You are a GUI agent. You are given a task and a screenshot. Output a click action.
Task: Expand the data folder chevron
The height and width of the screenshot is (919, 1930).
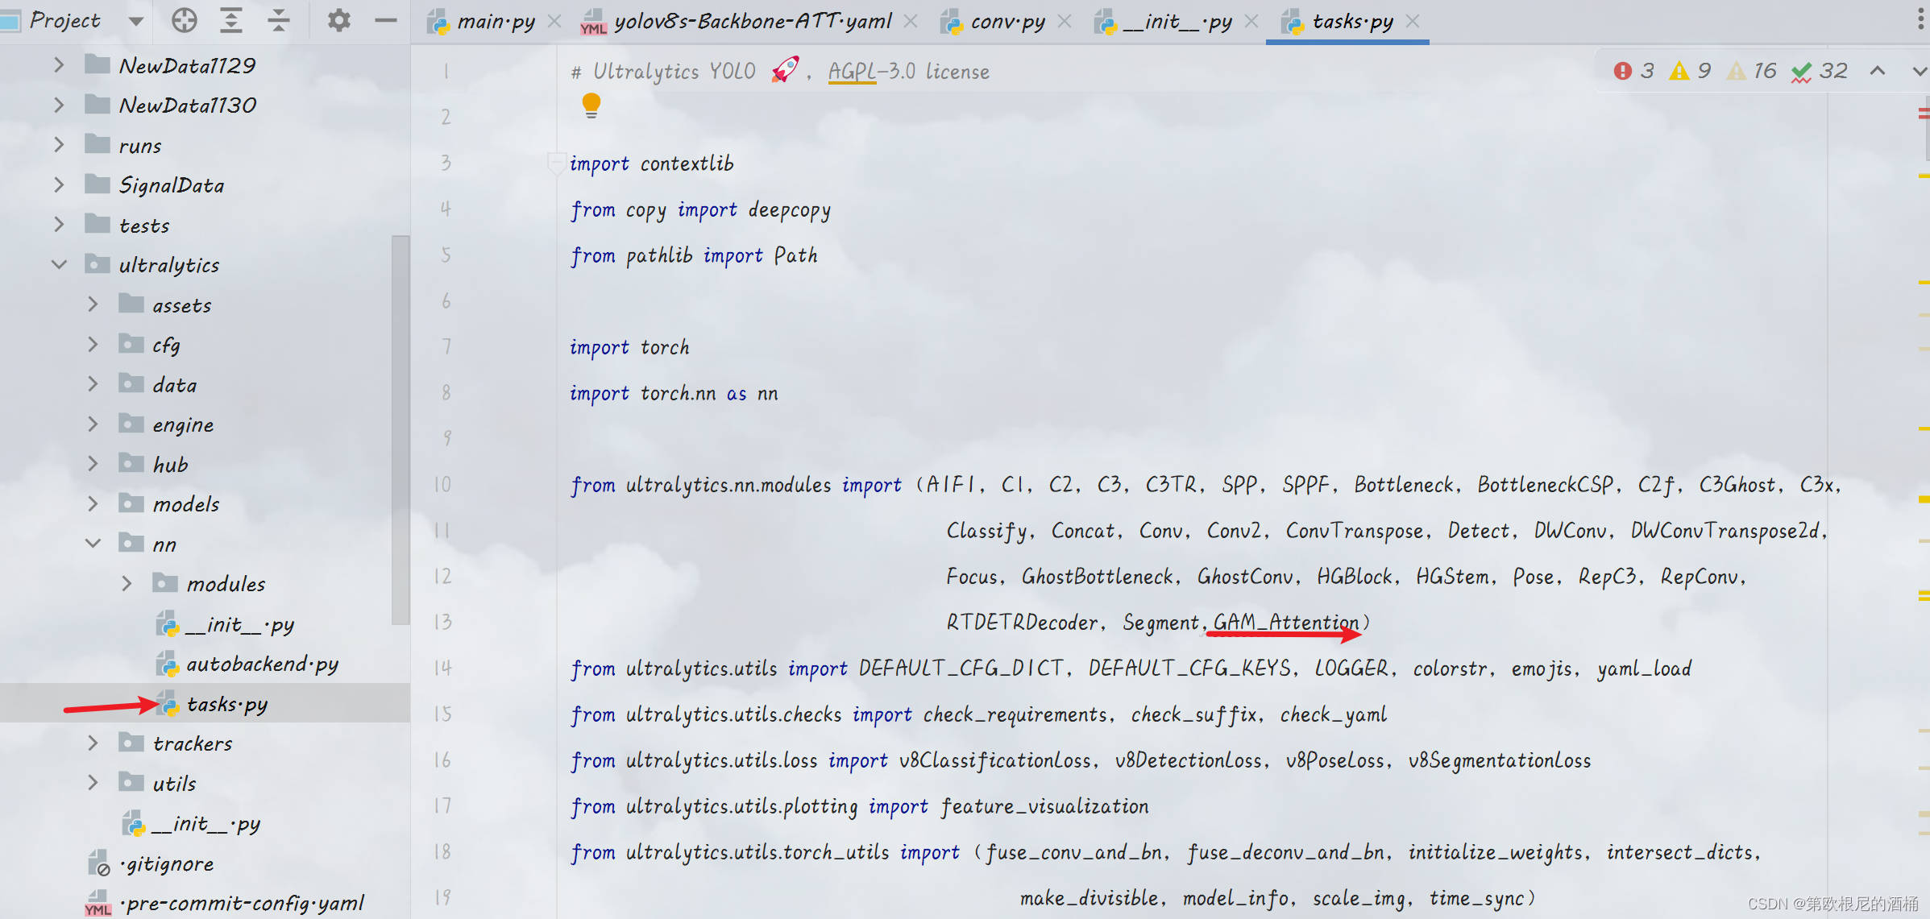(x=93, y=384)
